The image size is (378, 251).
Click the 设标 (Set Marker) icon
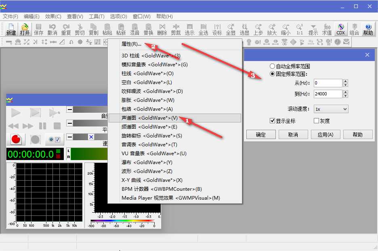[217, 29]
